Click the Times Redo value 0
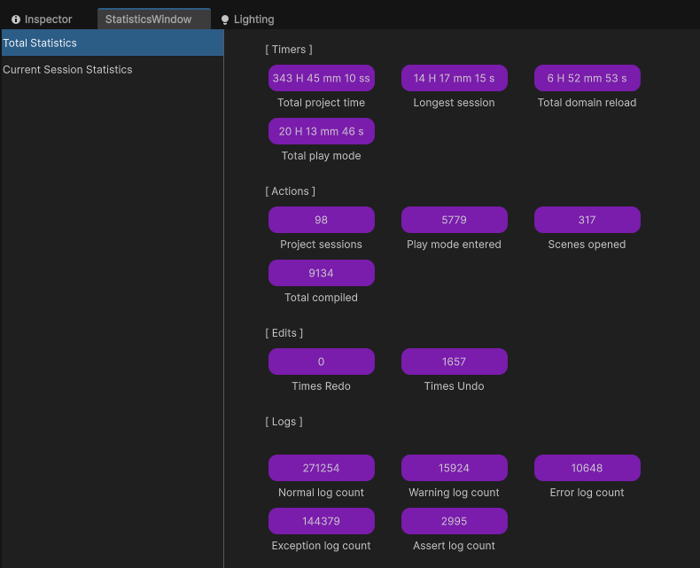This screenshot has height=568, width=700. pyautogui.click(x=321, y=362)
